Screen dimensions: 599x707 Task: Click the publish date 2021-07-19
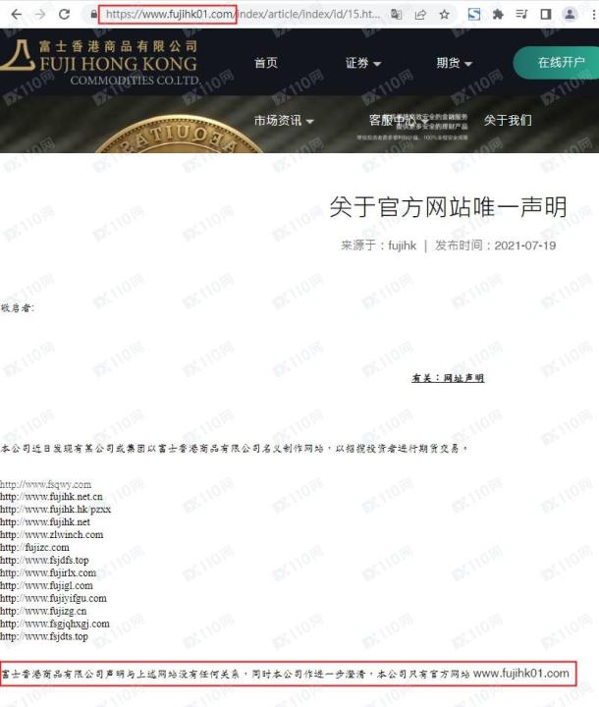[525, 245]
